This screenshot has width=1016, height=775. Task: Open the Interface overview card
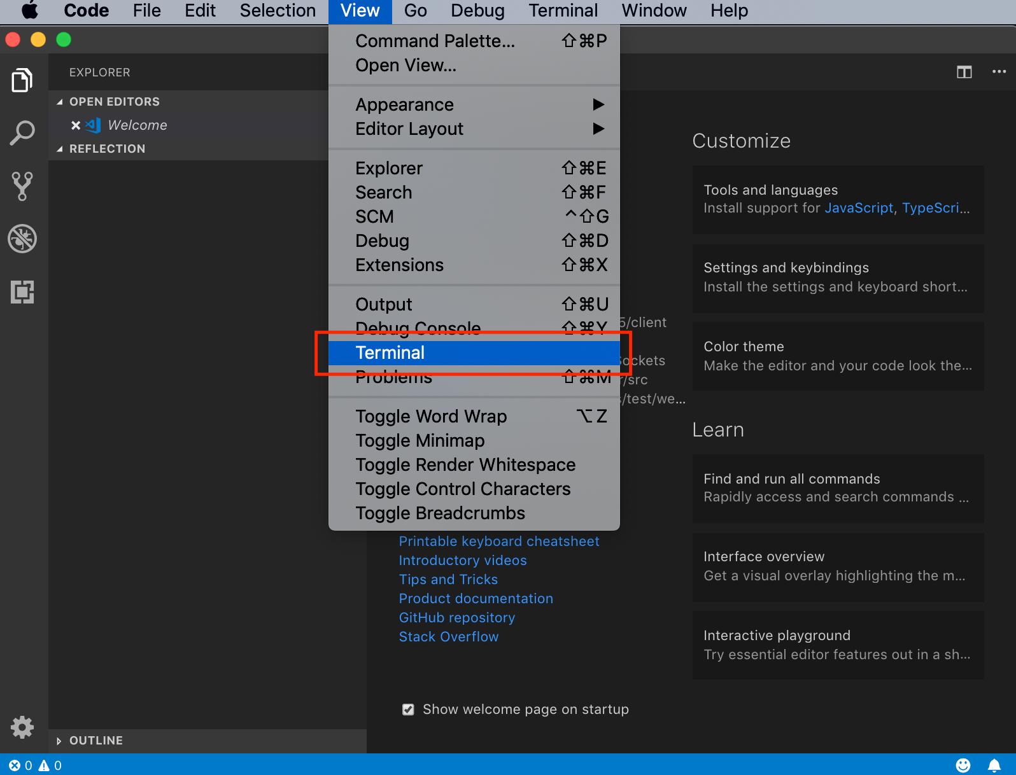pos(838,567)
